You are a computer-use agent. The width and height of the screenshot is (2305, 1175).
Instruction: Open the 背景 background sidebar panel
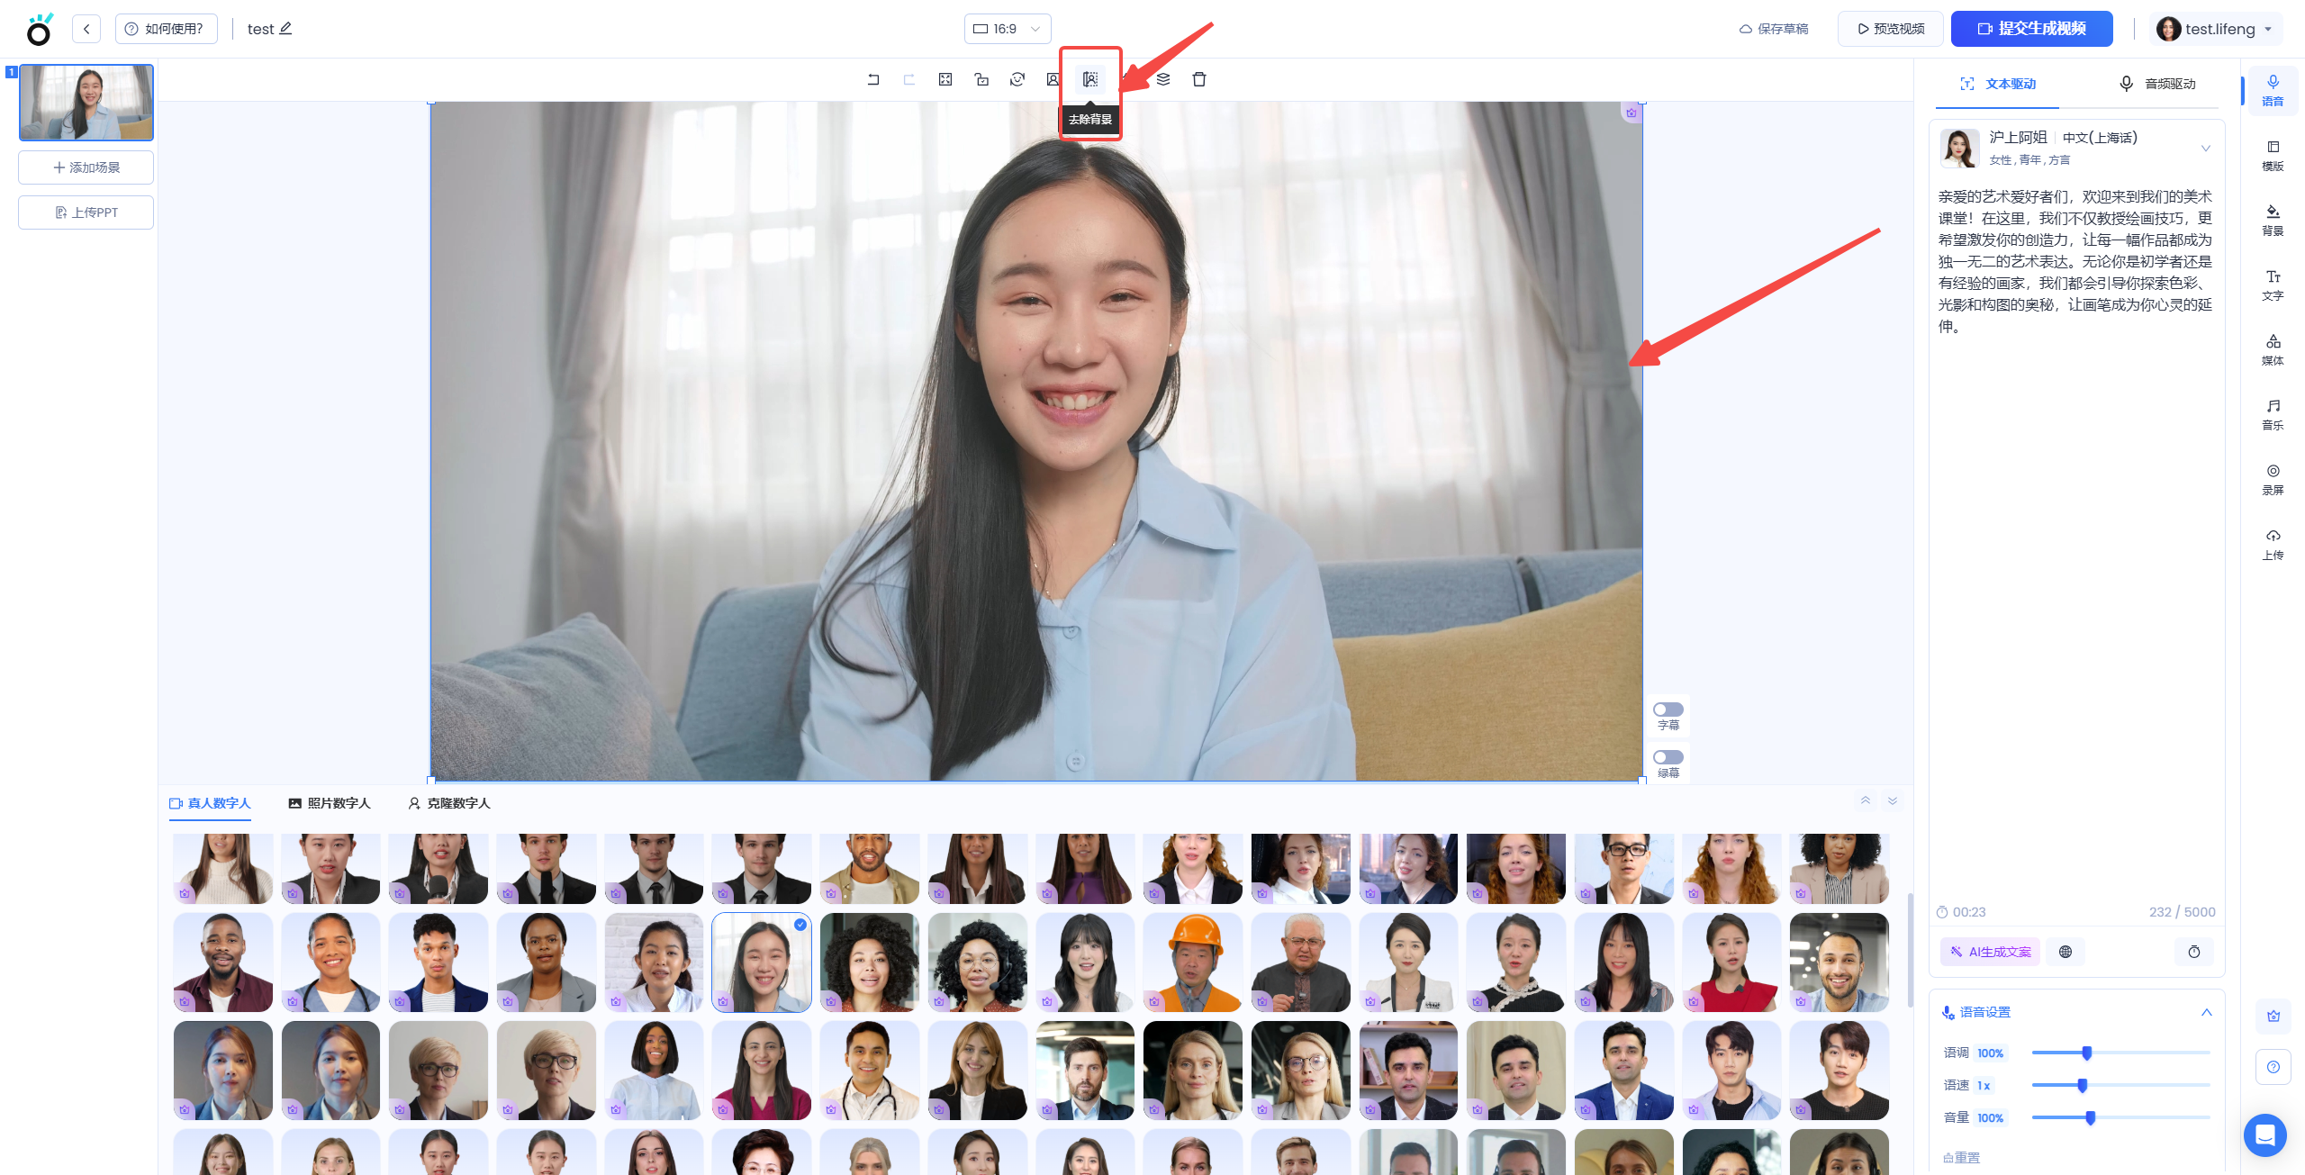(2273, 219)
